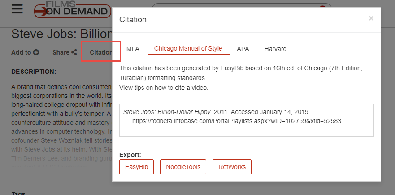Open 'View tips on how to cite a video'
Screen dimensions: 395x195
164,88
